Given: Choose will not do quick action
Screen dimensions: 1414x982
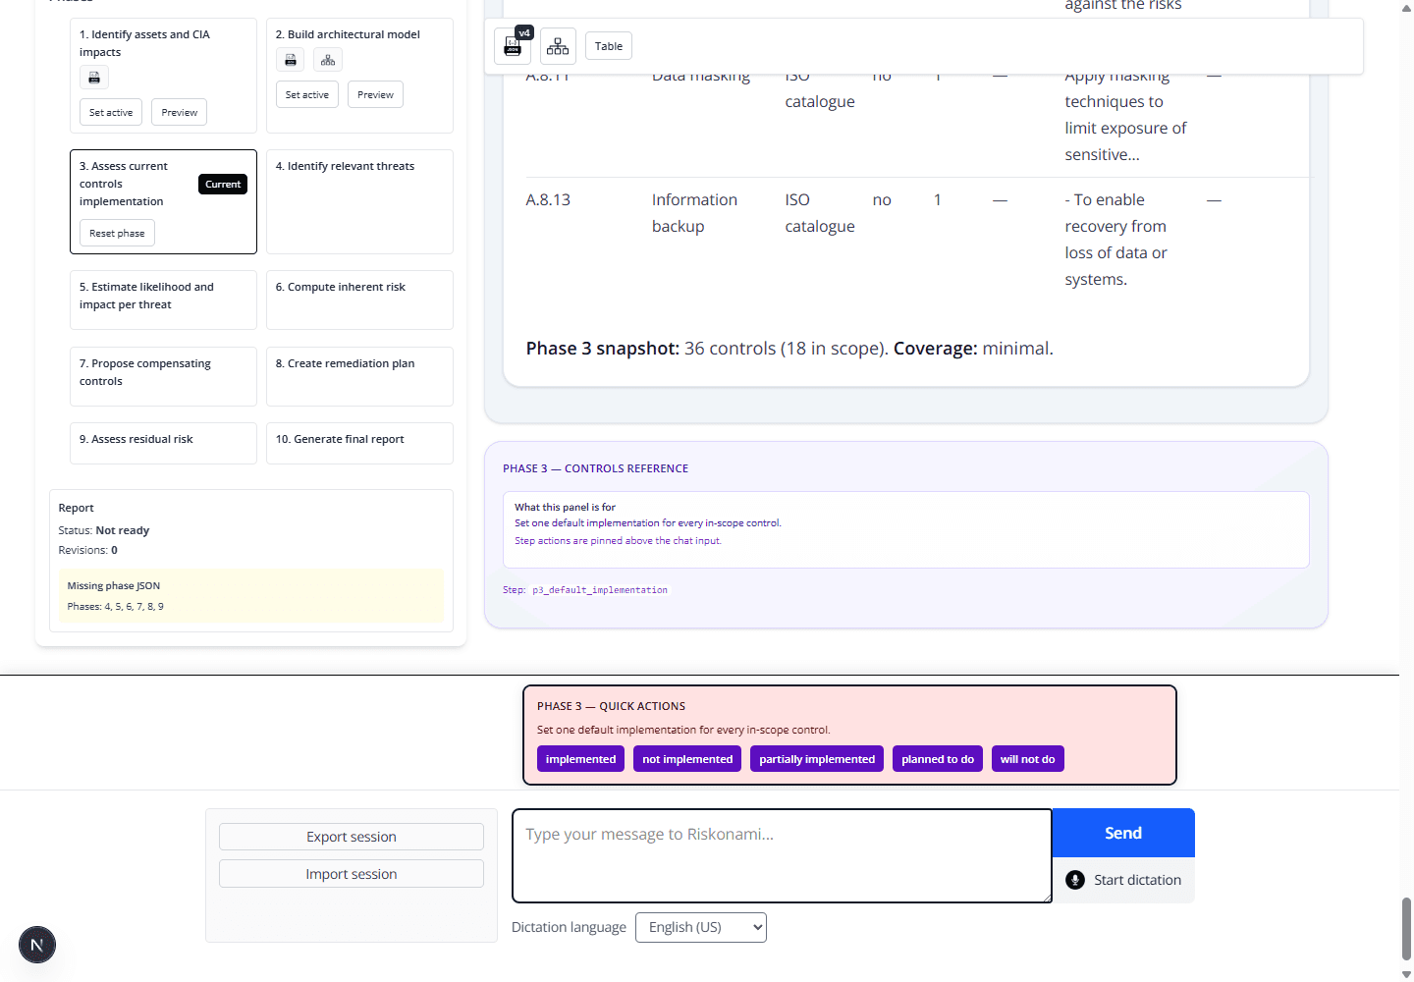Looking at the screenshot, I should coord(1028,759).
